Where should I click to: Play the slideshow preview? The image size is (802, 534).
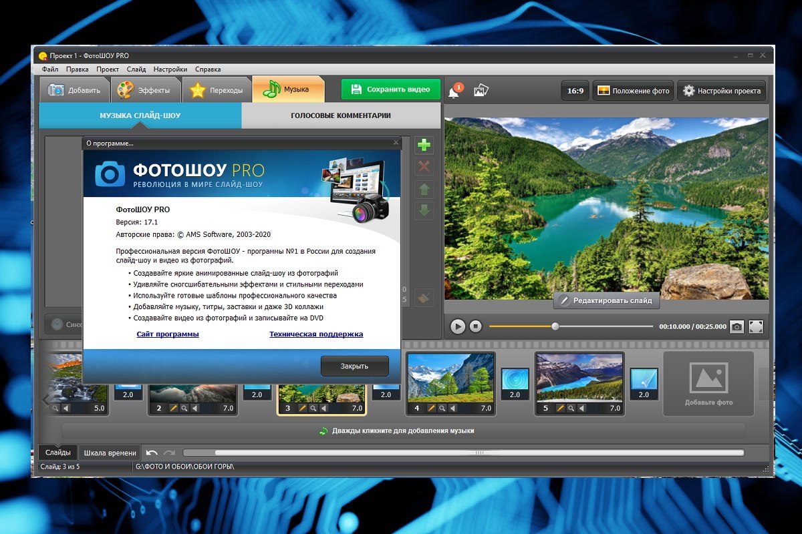pyautogui.click(x=458, y=326)
